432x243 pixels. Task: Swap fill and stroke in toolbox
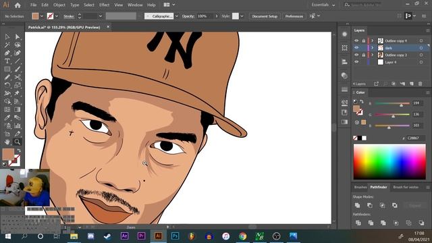tap(19, 151)
